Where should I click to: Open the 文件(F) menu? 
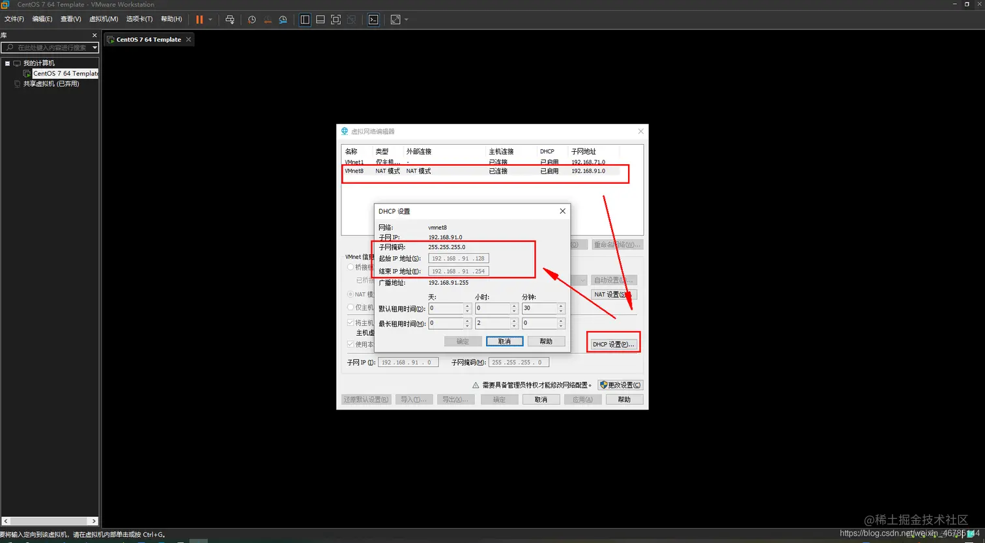click(14, 20)
